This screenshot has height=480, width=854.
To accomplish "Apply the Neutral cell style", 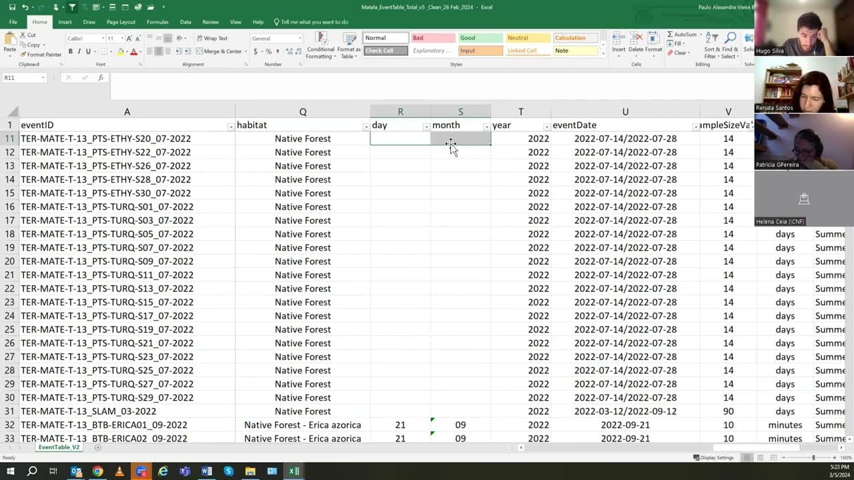I will point(528,38).
